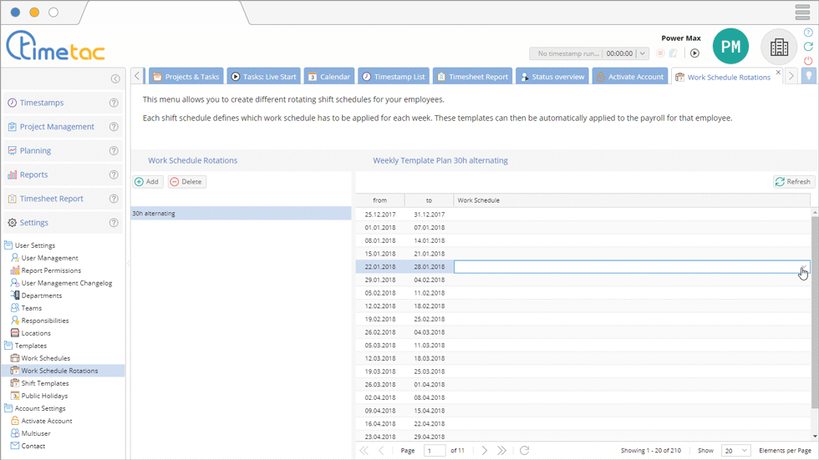Open help for Timesheet Report section
The image size is (819, 460).
[x=114, y=199]
